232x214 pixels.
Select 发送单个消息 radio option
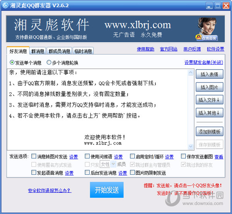(12, 63)
